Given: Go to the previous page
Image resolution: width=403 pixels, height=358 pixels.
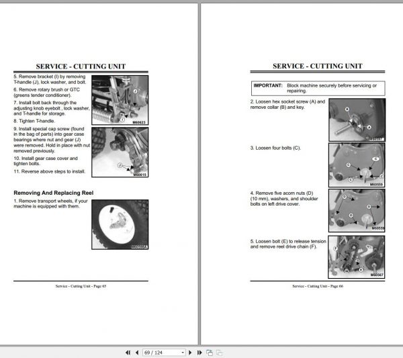Looking at the screenshot, I should [x=137, y=353].
